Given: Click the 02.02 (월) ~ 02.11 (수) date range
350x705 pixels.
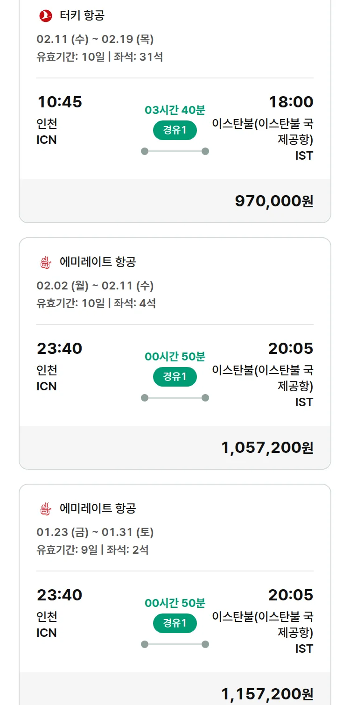Looking at the screenshot, I should tap(95, 286).
